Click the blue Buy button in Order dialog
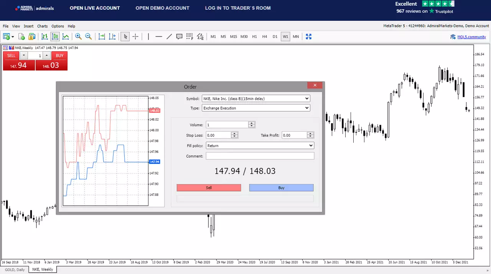Viewport: 491px width, 274px height. point(281,188)
